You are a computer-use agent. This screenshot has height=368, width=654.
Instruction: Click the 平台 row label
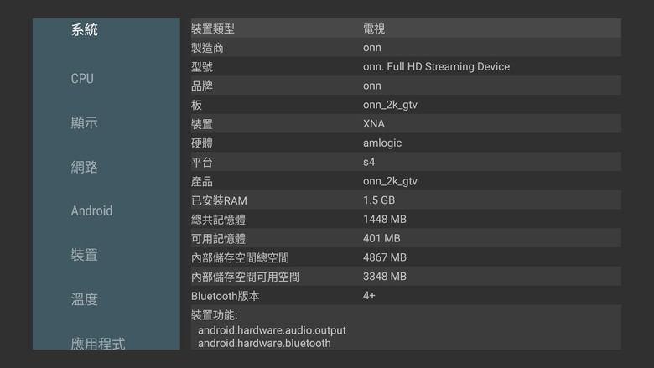[202, 162]
